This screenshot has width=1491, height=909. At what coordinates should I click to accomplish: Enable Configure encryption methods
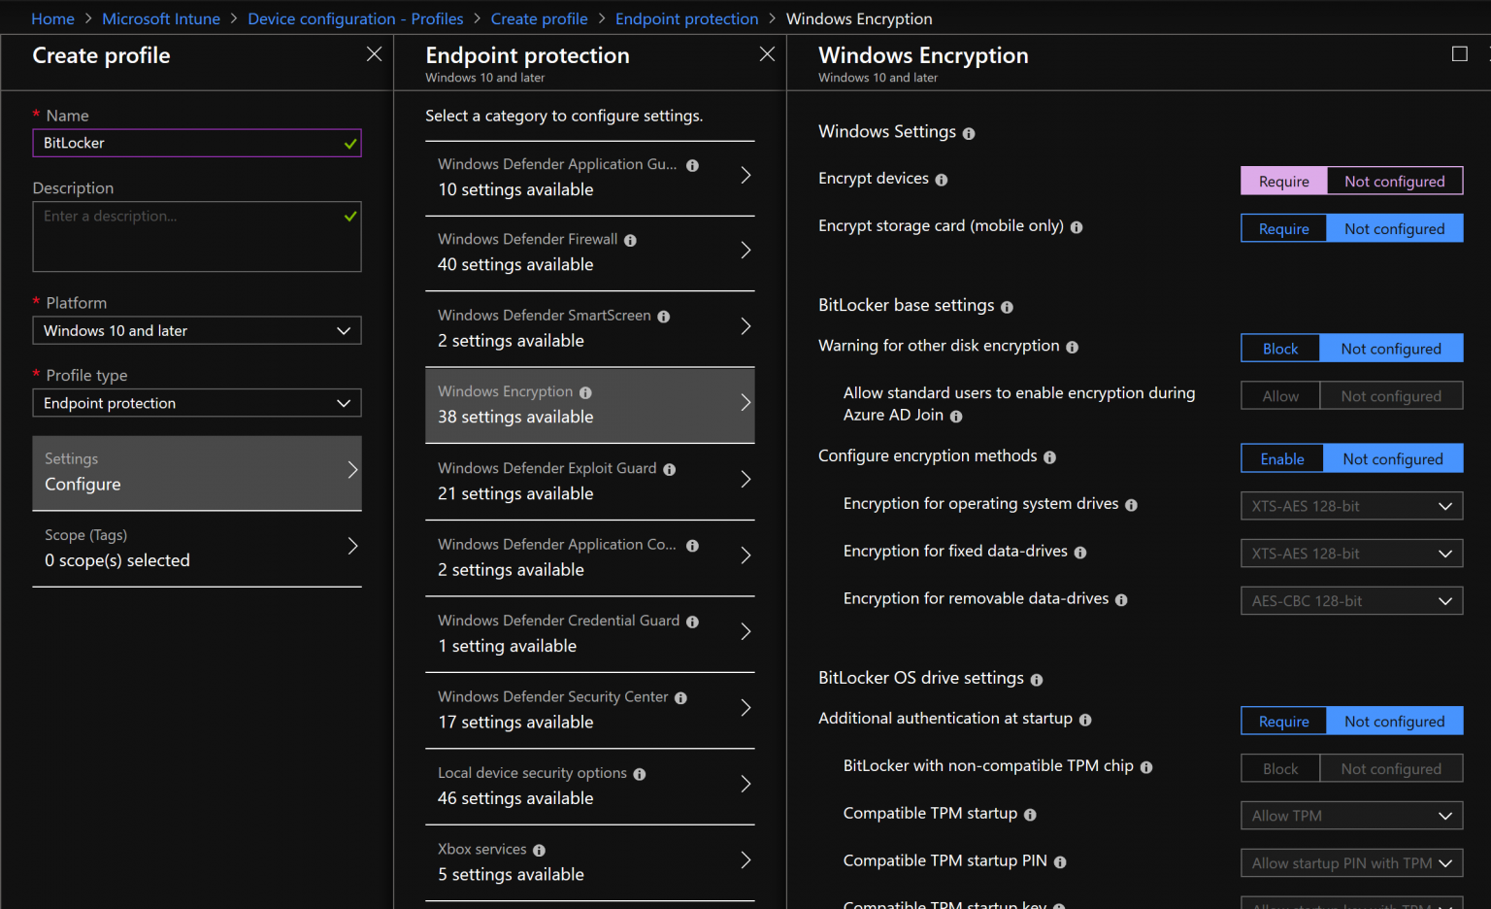tap(1281, 457)
